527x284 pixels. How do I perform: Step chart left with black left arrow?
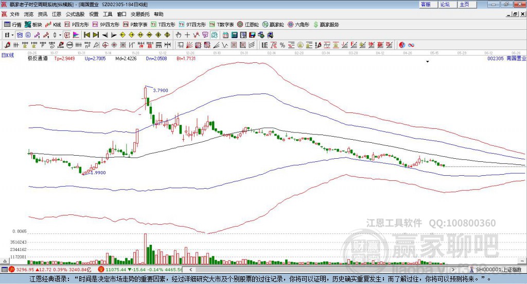(x=105, y=35)
